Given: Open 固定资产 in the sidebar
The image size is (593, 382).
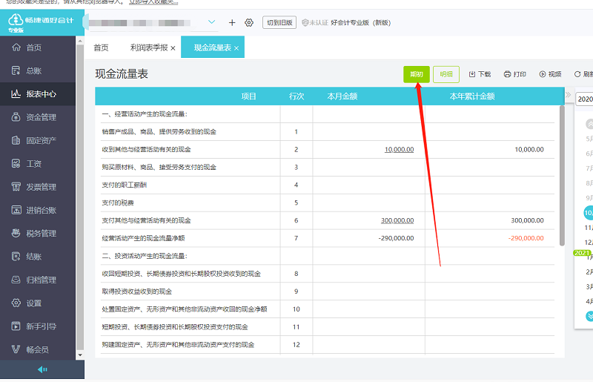Looking at the screenshot, I should click(x=40, y=140).
